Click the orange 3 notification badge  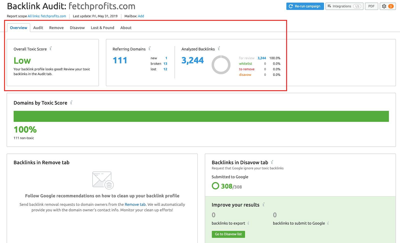(391, 6)
